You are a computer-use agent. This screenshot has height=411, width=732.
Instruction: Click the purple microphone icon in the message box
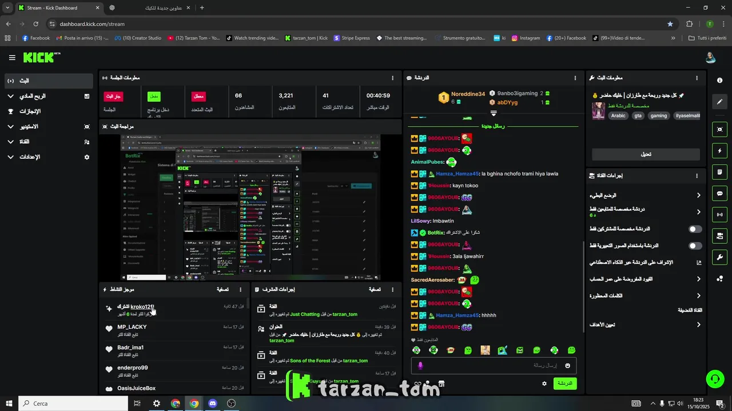pos(420,366)
